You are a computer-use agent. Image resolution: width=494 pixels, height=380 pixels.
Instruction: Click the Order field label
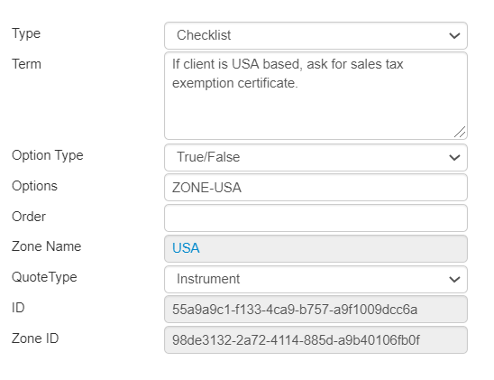click(29, 217)
